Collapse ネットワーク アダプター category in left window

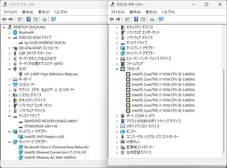pos(10,142)
